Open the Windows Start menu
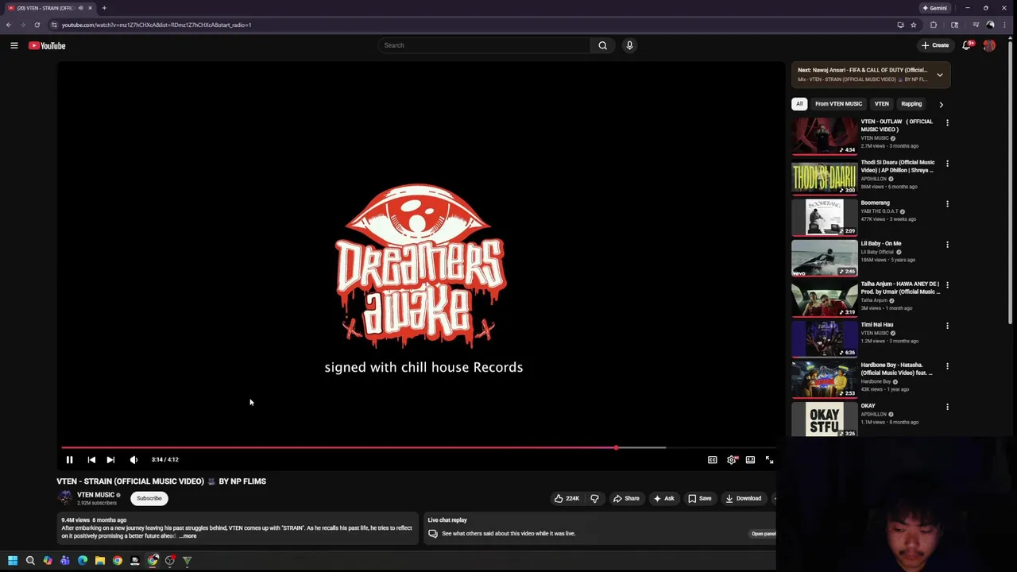Image resolution: width=1017 pixels, height=572 pixels. point(13,561)
